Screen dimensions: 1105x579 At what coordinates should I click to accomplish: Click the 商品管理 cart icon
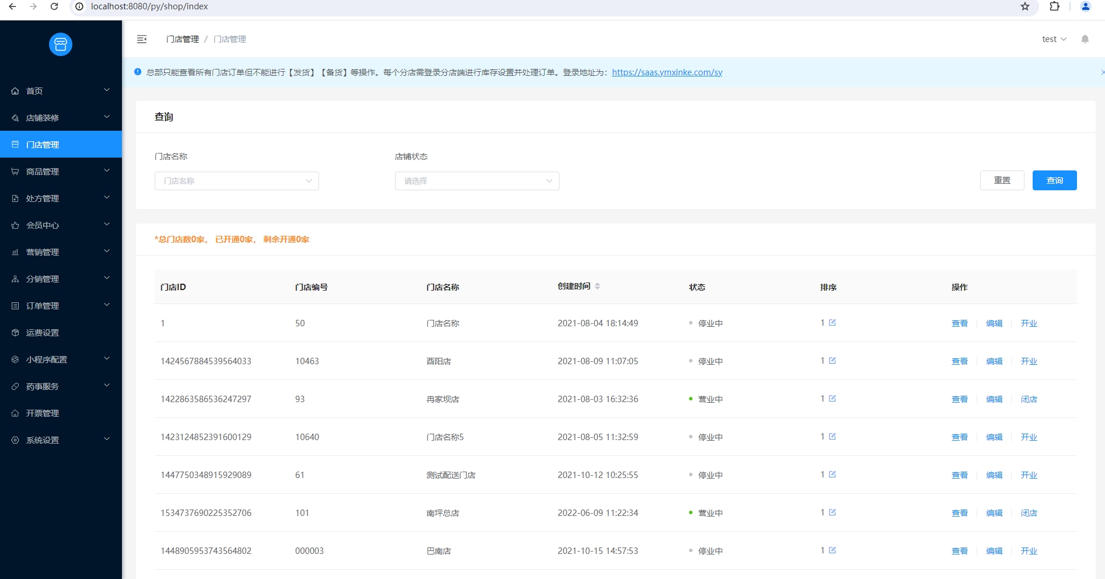[15, 172]
